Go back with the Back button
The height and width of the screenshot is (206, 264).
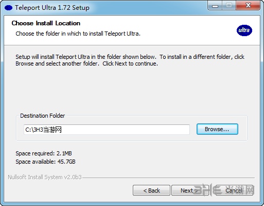click(x=151, y=191)
